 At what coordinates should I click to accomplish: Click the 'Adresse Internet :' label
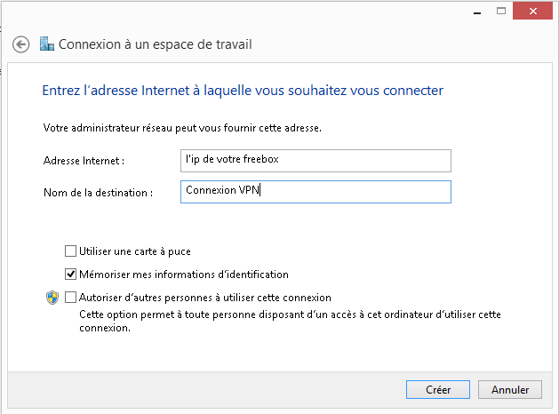pos(84,161)
